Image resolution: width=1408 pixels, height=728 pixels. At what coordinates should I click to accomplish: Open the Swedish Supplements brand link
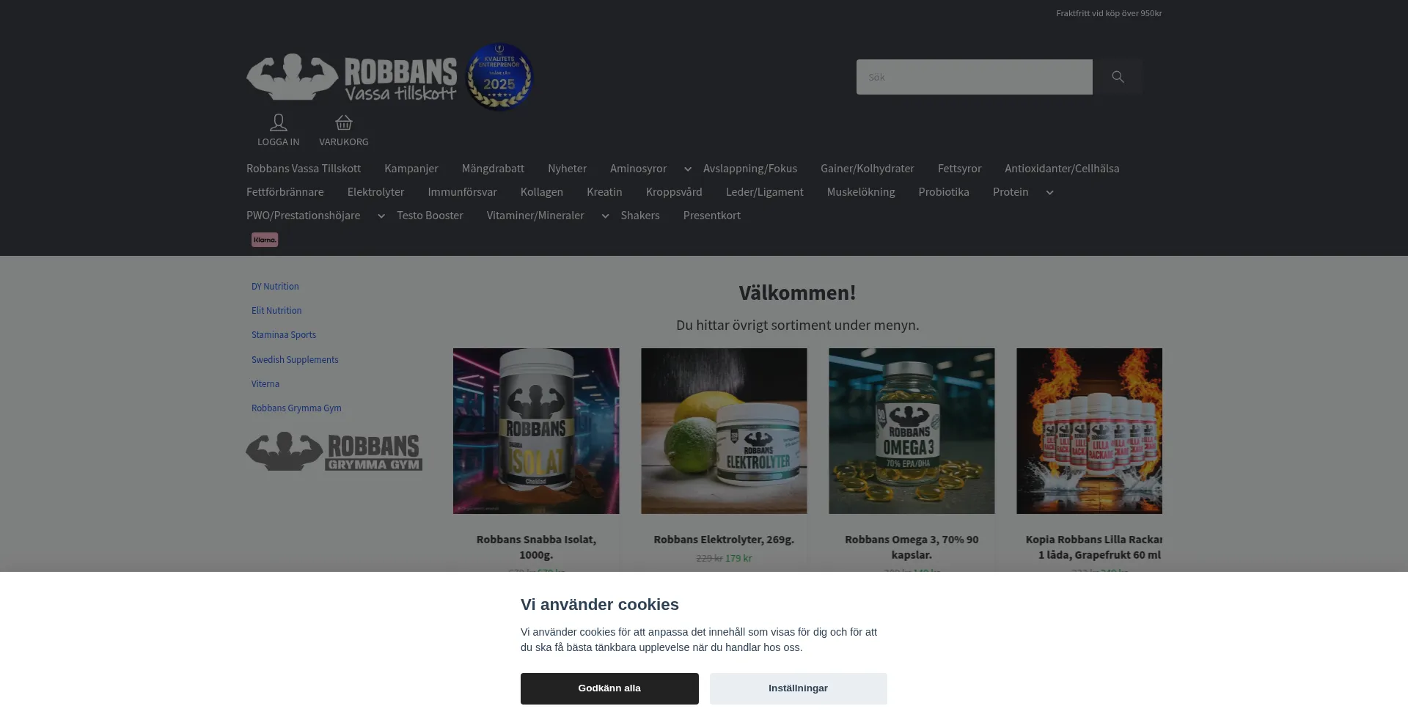pos(295,360)
